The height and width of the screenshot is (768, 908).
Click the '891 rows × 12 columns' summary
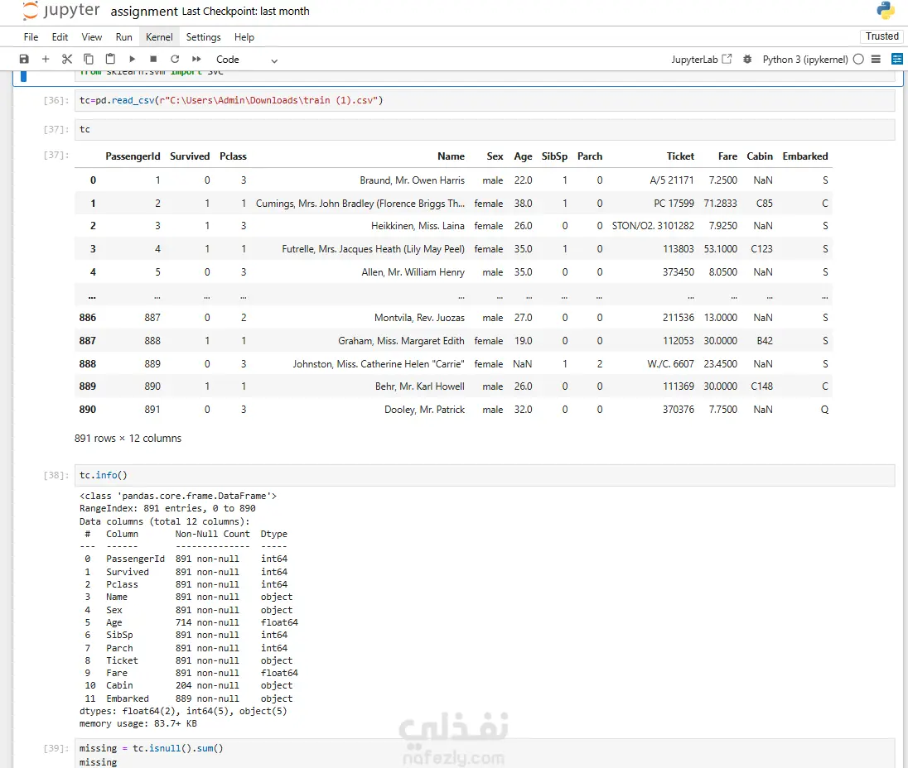click(128, 439)
